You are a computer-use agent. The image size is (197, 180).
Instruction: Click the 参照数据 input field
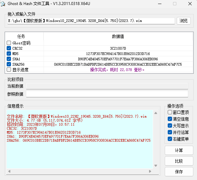(x=107, y=94)
